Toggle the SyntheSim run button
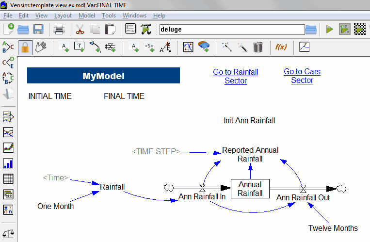The image size is (370, 242). [344, 30]
